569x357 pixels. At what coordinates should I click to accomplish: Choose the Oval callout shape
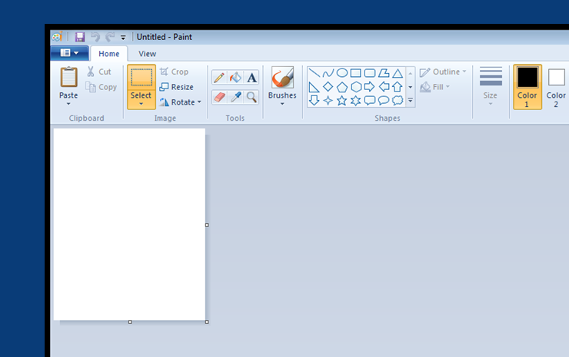click(384, 101)
